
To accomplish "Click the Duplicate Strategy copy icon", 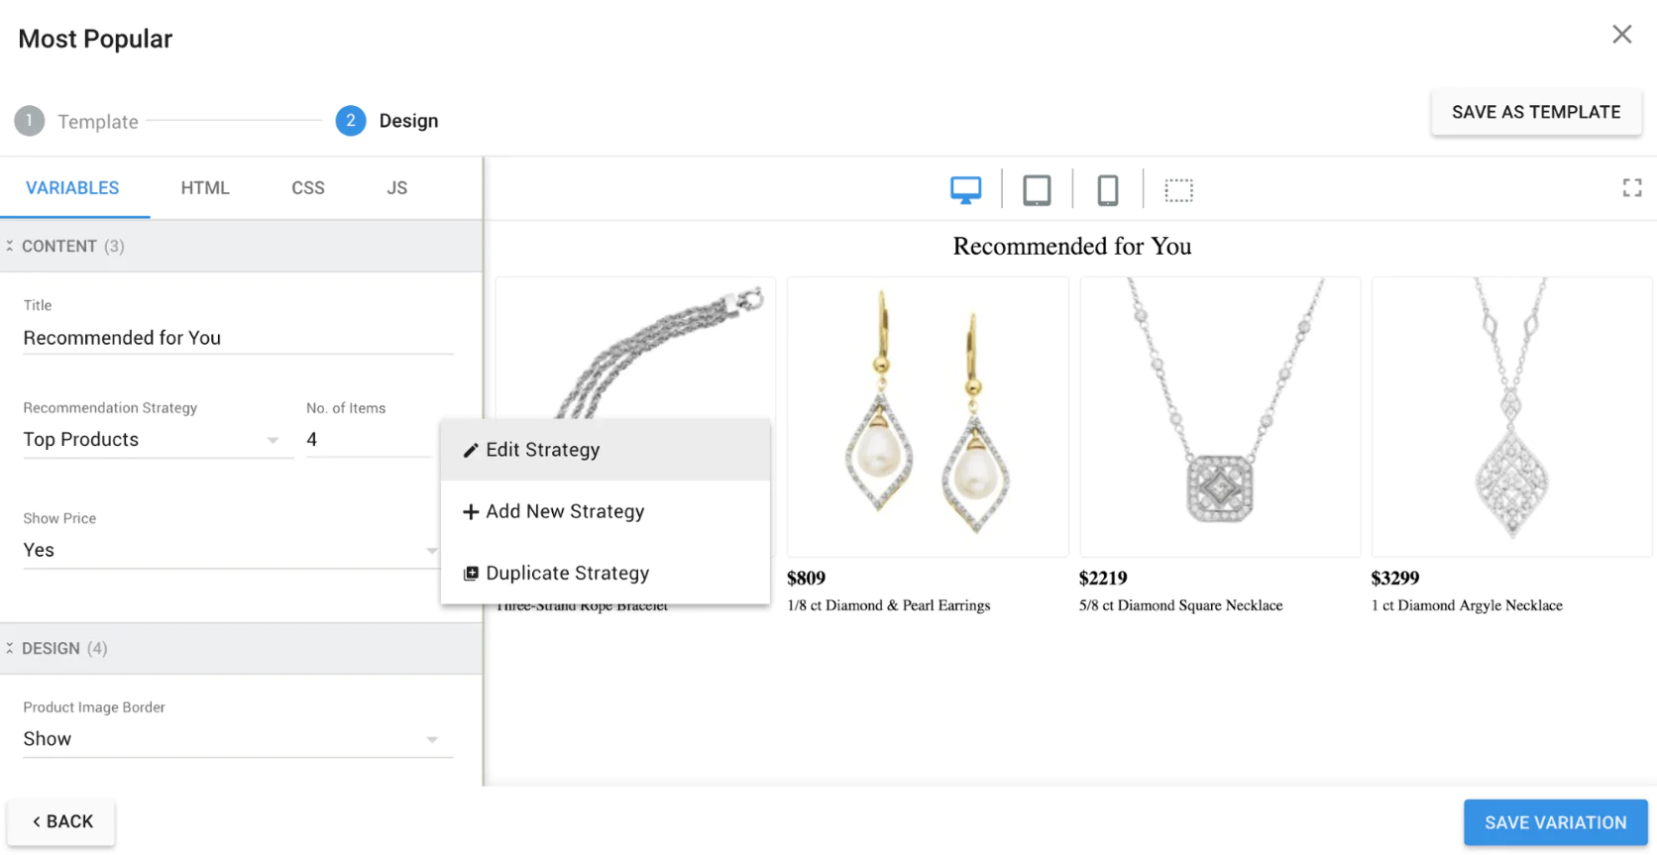I will point(471,574).
